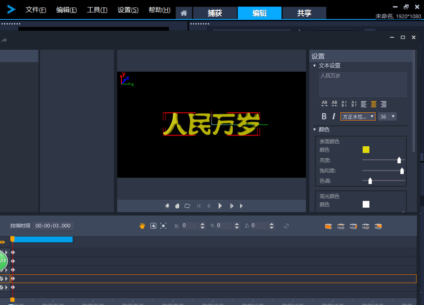Click the dark lighting icon in preview controls
The width and height of the screenshot is (424, 305).
[167, 206]
